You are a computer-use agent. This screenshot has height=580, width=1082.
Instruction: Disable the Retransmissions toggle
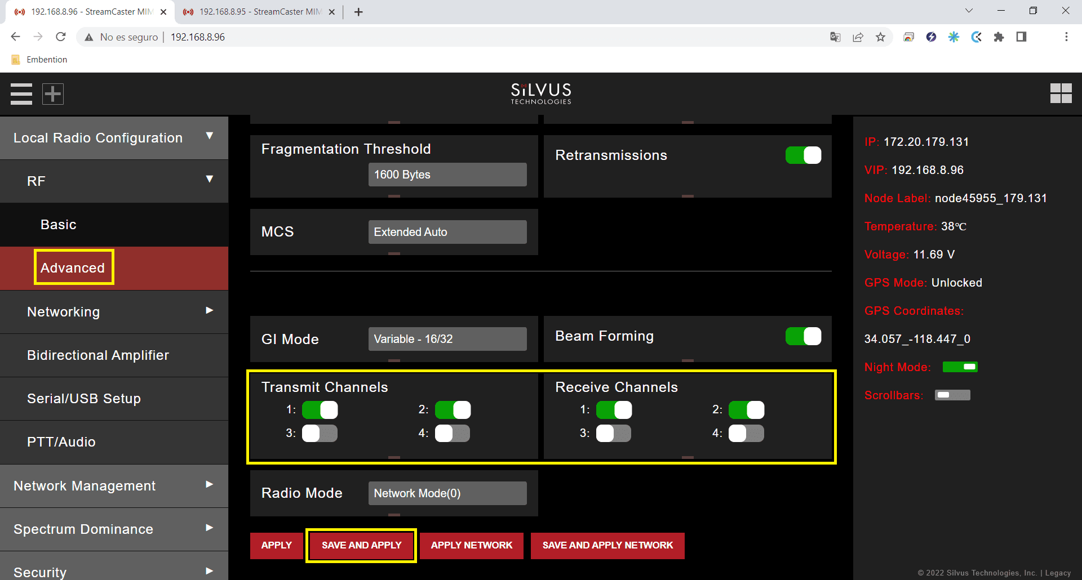point(803,155)
